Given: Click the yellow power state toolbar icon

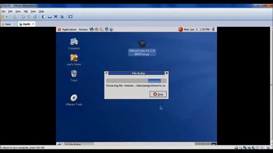Looking at the screenshot, I should [3, 17].
